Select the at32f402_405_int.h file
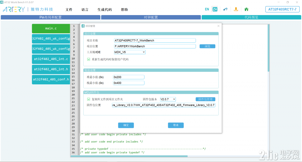This screenshot has width=302, height=162. pos(51,69)
